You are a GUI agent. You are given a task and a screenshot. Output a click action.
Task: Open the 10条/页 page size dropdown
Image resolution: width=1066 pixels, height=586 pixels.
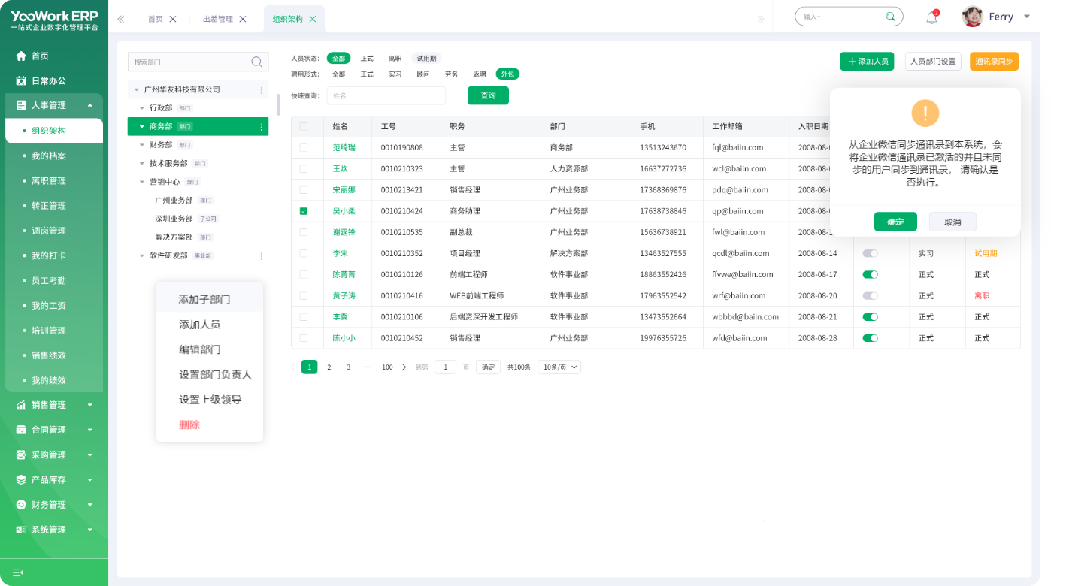pos(559,367)
